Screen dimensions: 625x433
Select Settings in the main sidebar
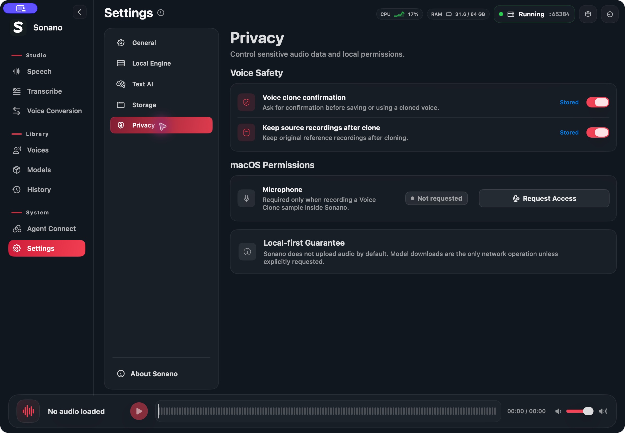47,248
